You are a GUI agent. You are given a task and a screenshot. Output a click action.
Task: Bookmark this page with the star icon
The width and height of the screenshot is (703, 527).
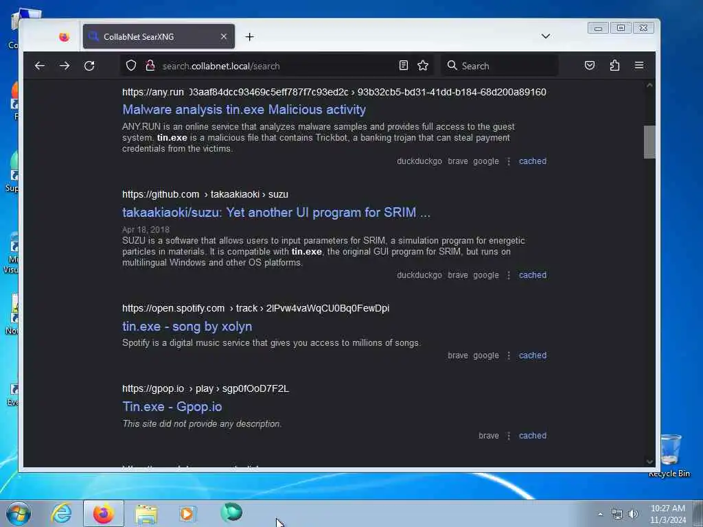423,66
